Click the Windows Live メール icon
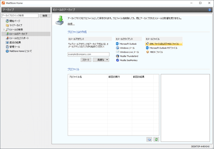The width and height of the screenshot is (214, 149). pos(118,52)
